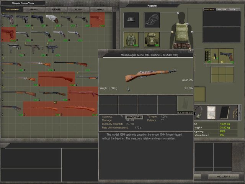Show previous magazine with double-left arrows
The image size is (245, 184).
(x=181, y=113)
